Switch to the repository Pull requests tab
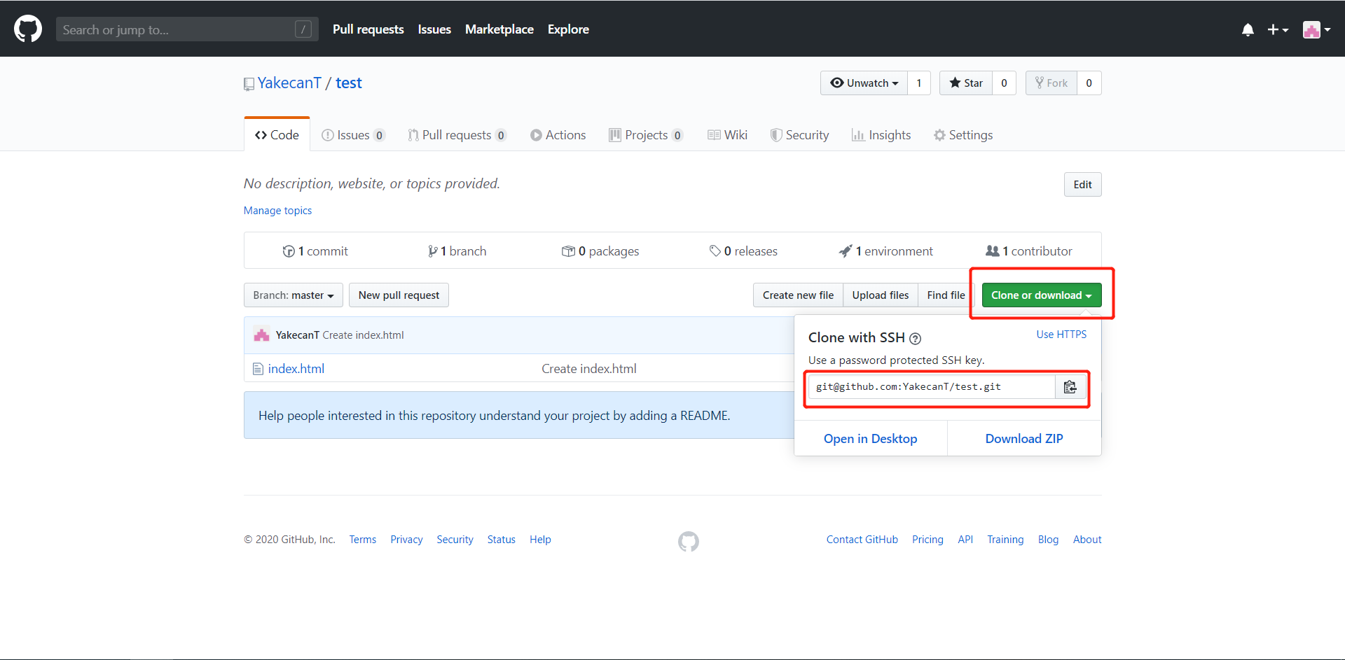The image size is (1345, 660). point(457,135)
